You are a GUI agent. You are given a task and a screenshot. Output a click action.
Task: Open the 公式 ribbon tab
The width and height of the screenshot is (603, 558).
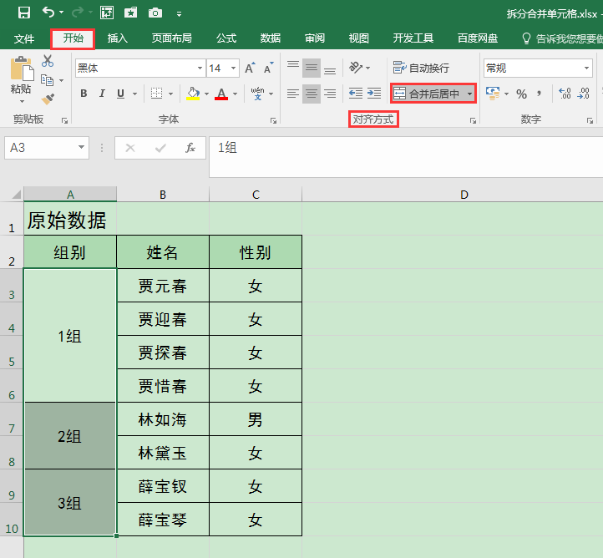click(226, 38)
